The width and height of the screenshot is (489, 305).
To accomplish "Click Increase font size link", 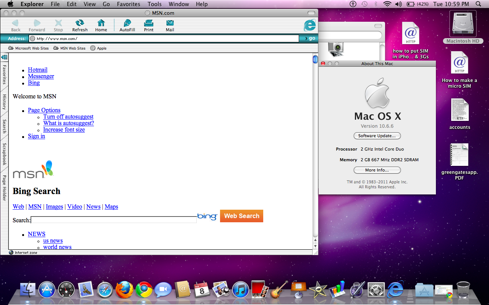I will pyautogui.click(x=64, y=130).
